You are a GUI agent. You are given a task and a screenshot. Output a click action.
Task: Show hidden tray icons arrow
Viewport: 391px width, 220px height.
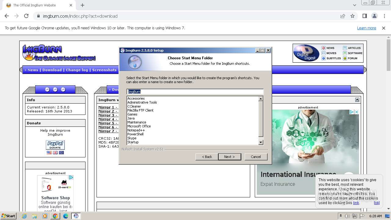[341, 216]
